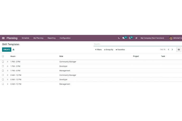The width and height of the screenshot is (182, 121).
Task: Go to previous page arrow
Action: 169,49
